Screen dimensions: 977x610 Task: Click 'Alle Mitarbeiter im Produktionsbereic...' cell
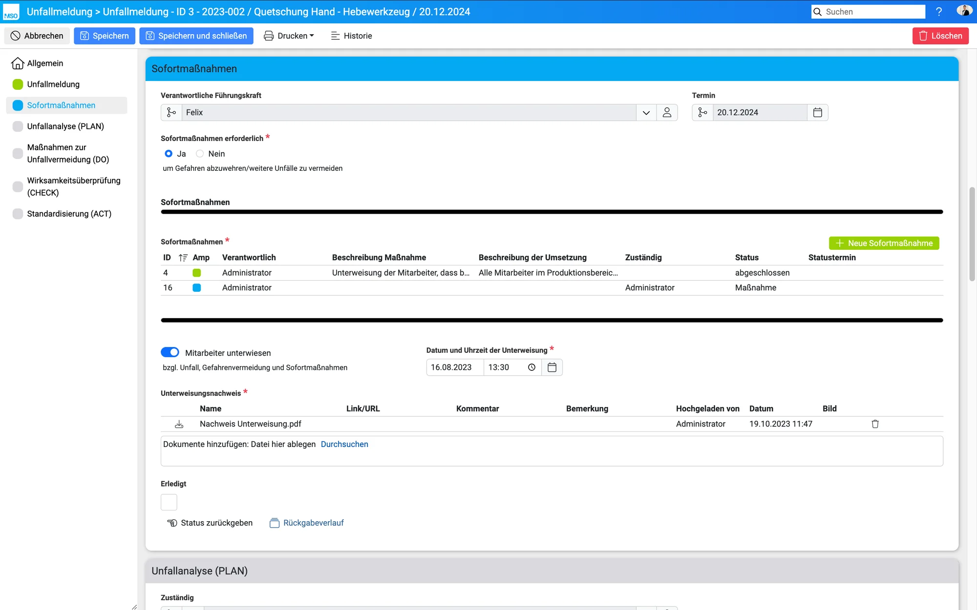pyautogui.click(x=548, y=273)
